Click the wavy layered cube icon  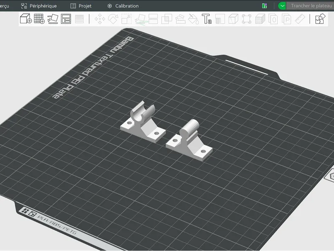click(x=260, y=19)
